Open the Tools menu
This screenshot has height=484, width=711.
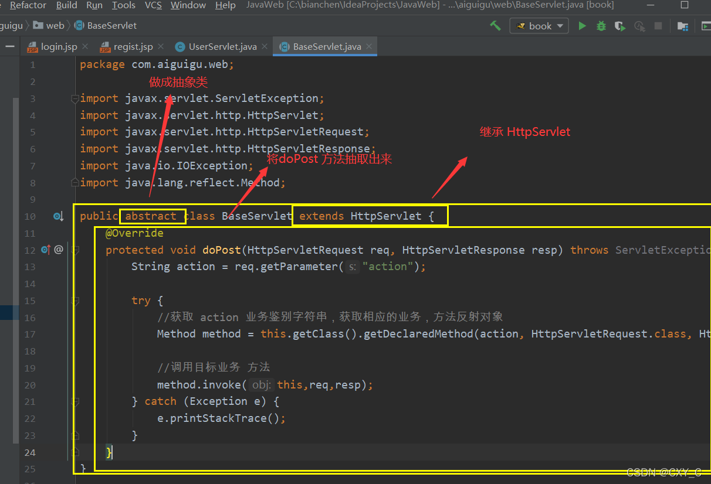coord(124,5)
